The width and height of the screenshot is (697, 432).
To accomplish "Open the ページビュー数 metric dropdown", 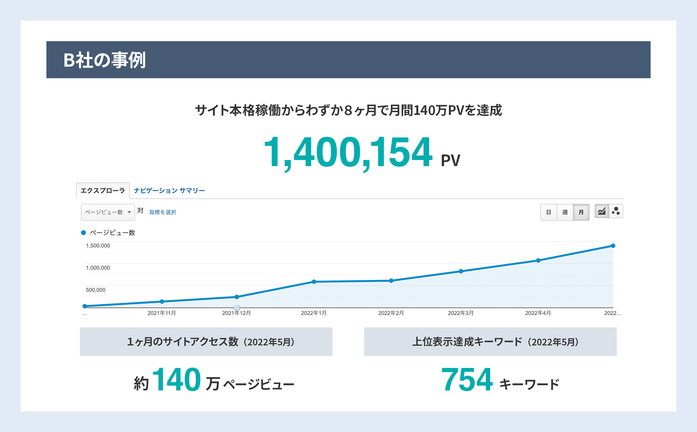I will [x=108, y=212].
